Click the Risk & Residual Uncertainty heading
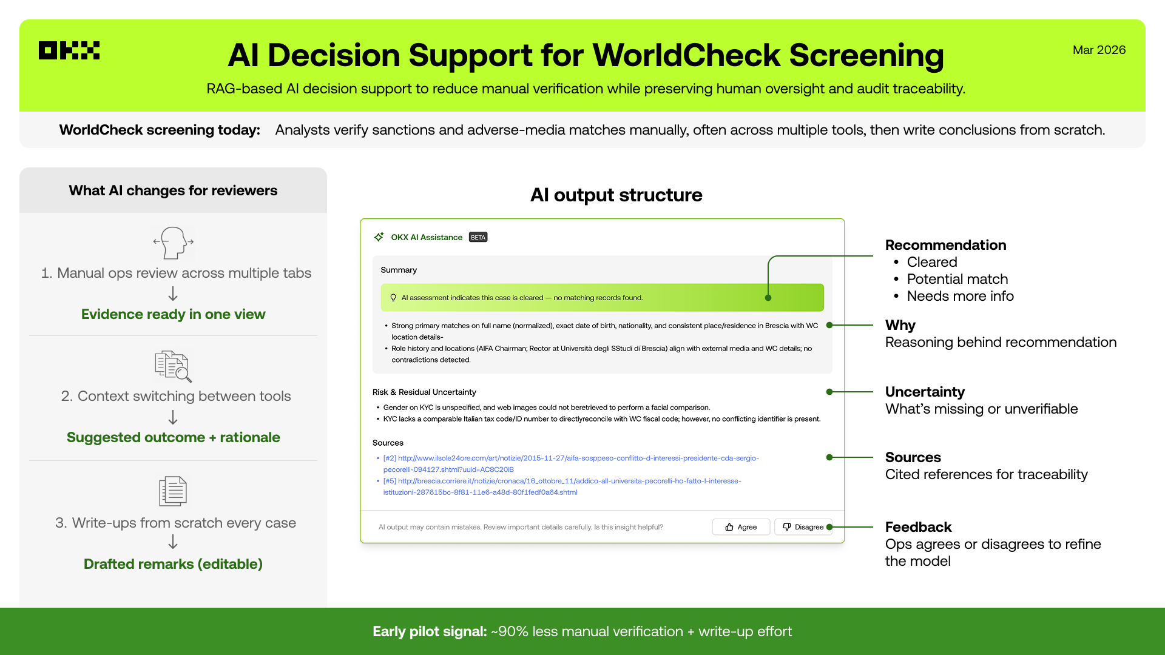 pos(424,392)
